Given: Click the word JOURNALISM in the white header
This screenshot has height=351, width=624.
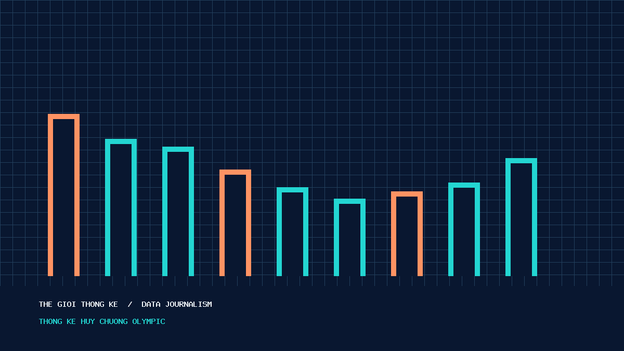Looking at the screenshot, I should click(x=189, y=304).
